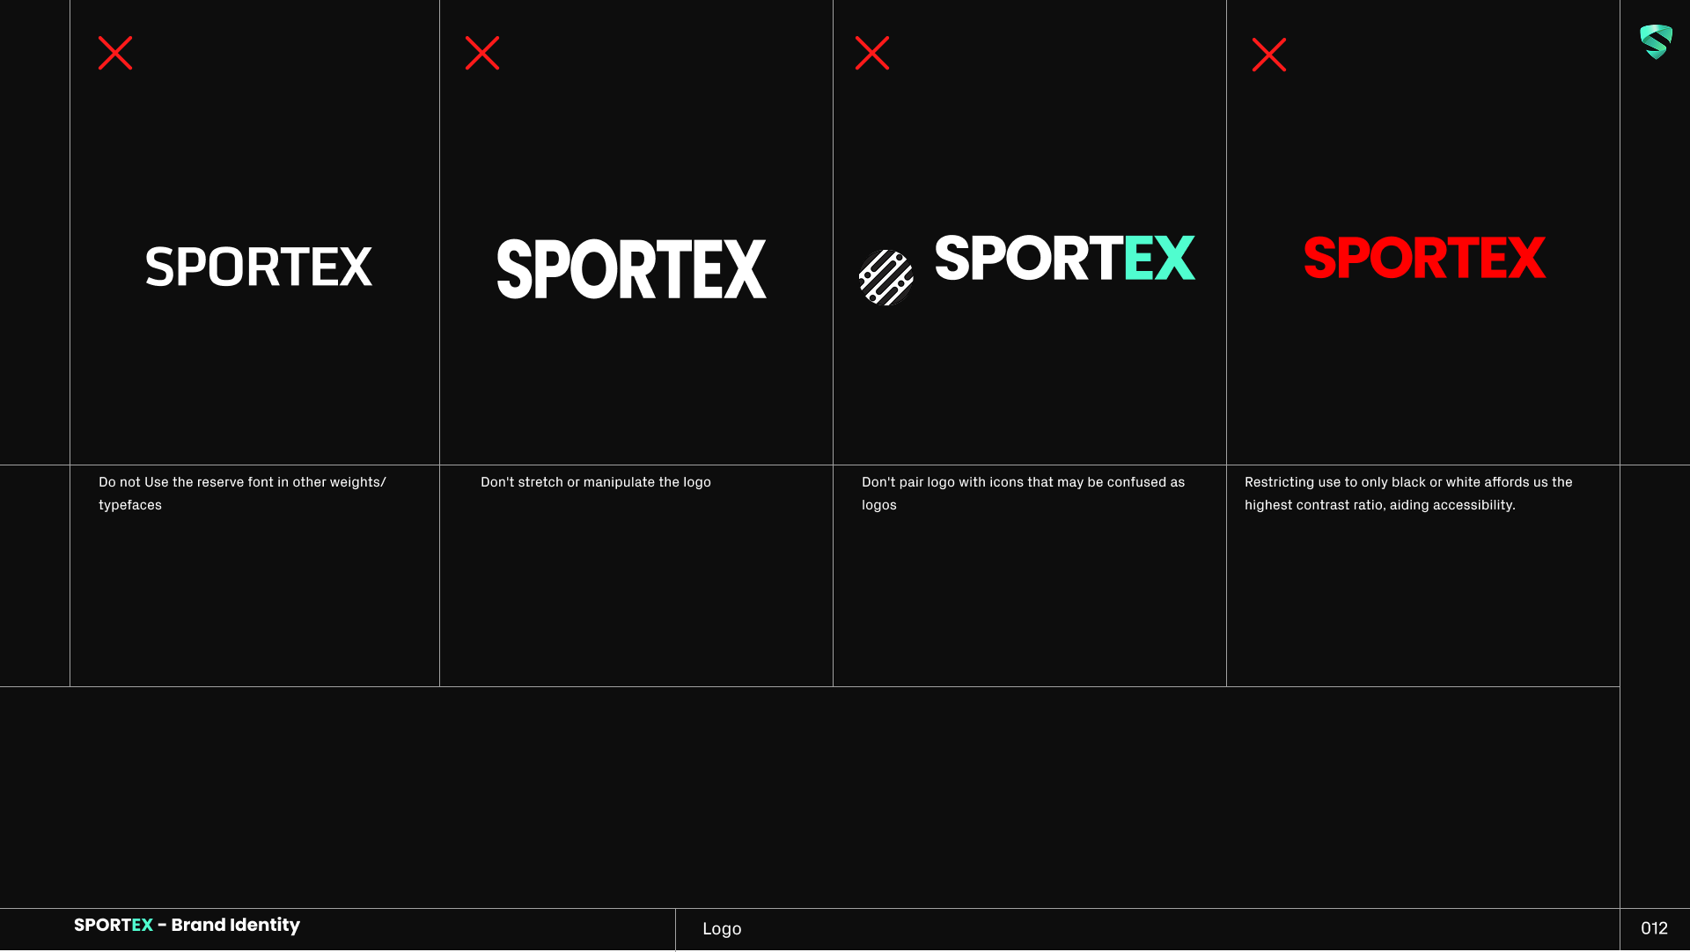Select the red SPORTEX logo

click(1424, 258)
